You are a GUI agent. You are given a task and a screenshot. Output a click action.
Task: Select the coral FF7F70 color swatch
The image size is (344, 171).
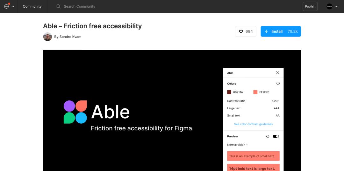pyautogui.click(x=255, y=92)
